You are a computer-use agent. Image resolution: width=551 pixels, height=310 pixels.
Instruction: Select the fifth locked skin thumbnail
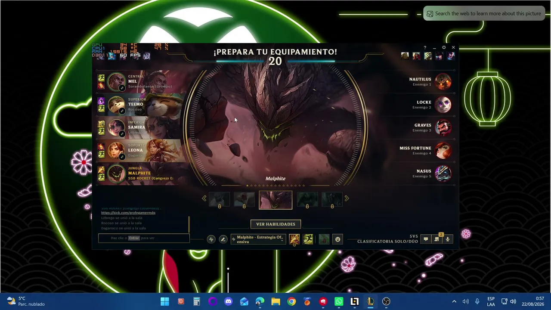point(332,200)
